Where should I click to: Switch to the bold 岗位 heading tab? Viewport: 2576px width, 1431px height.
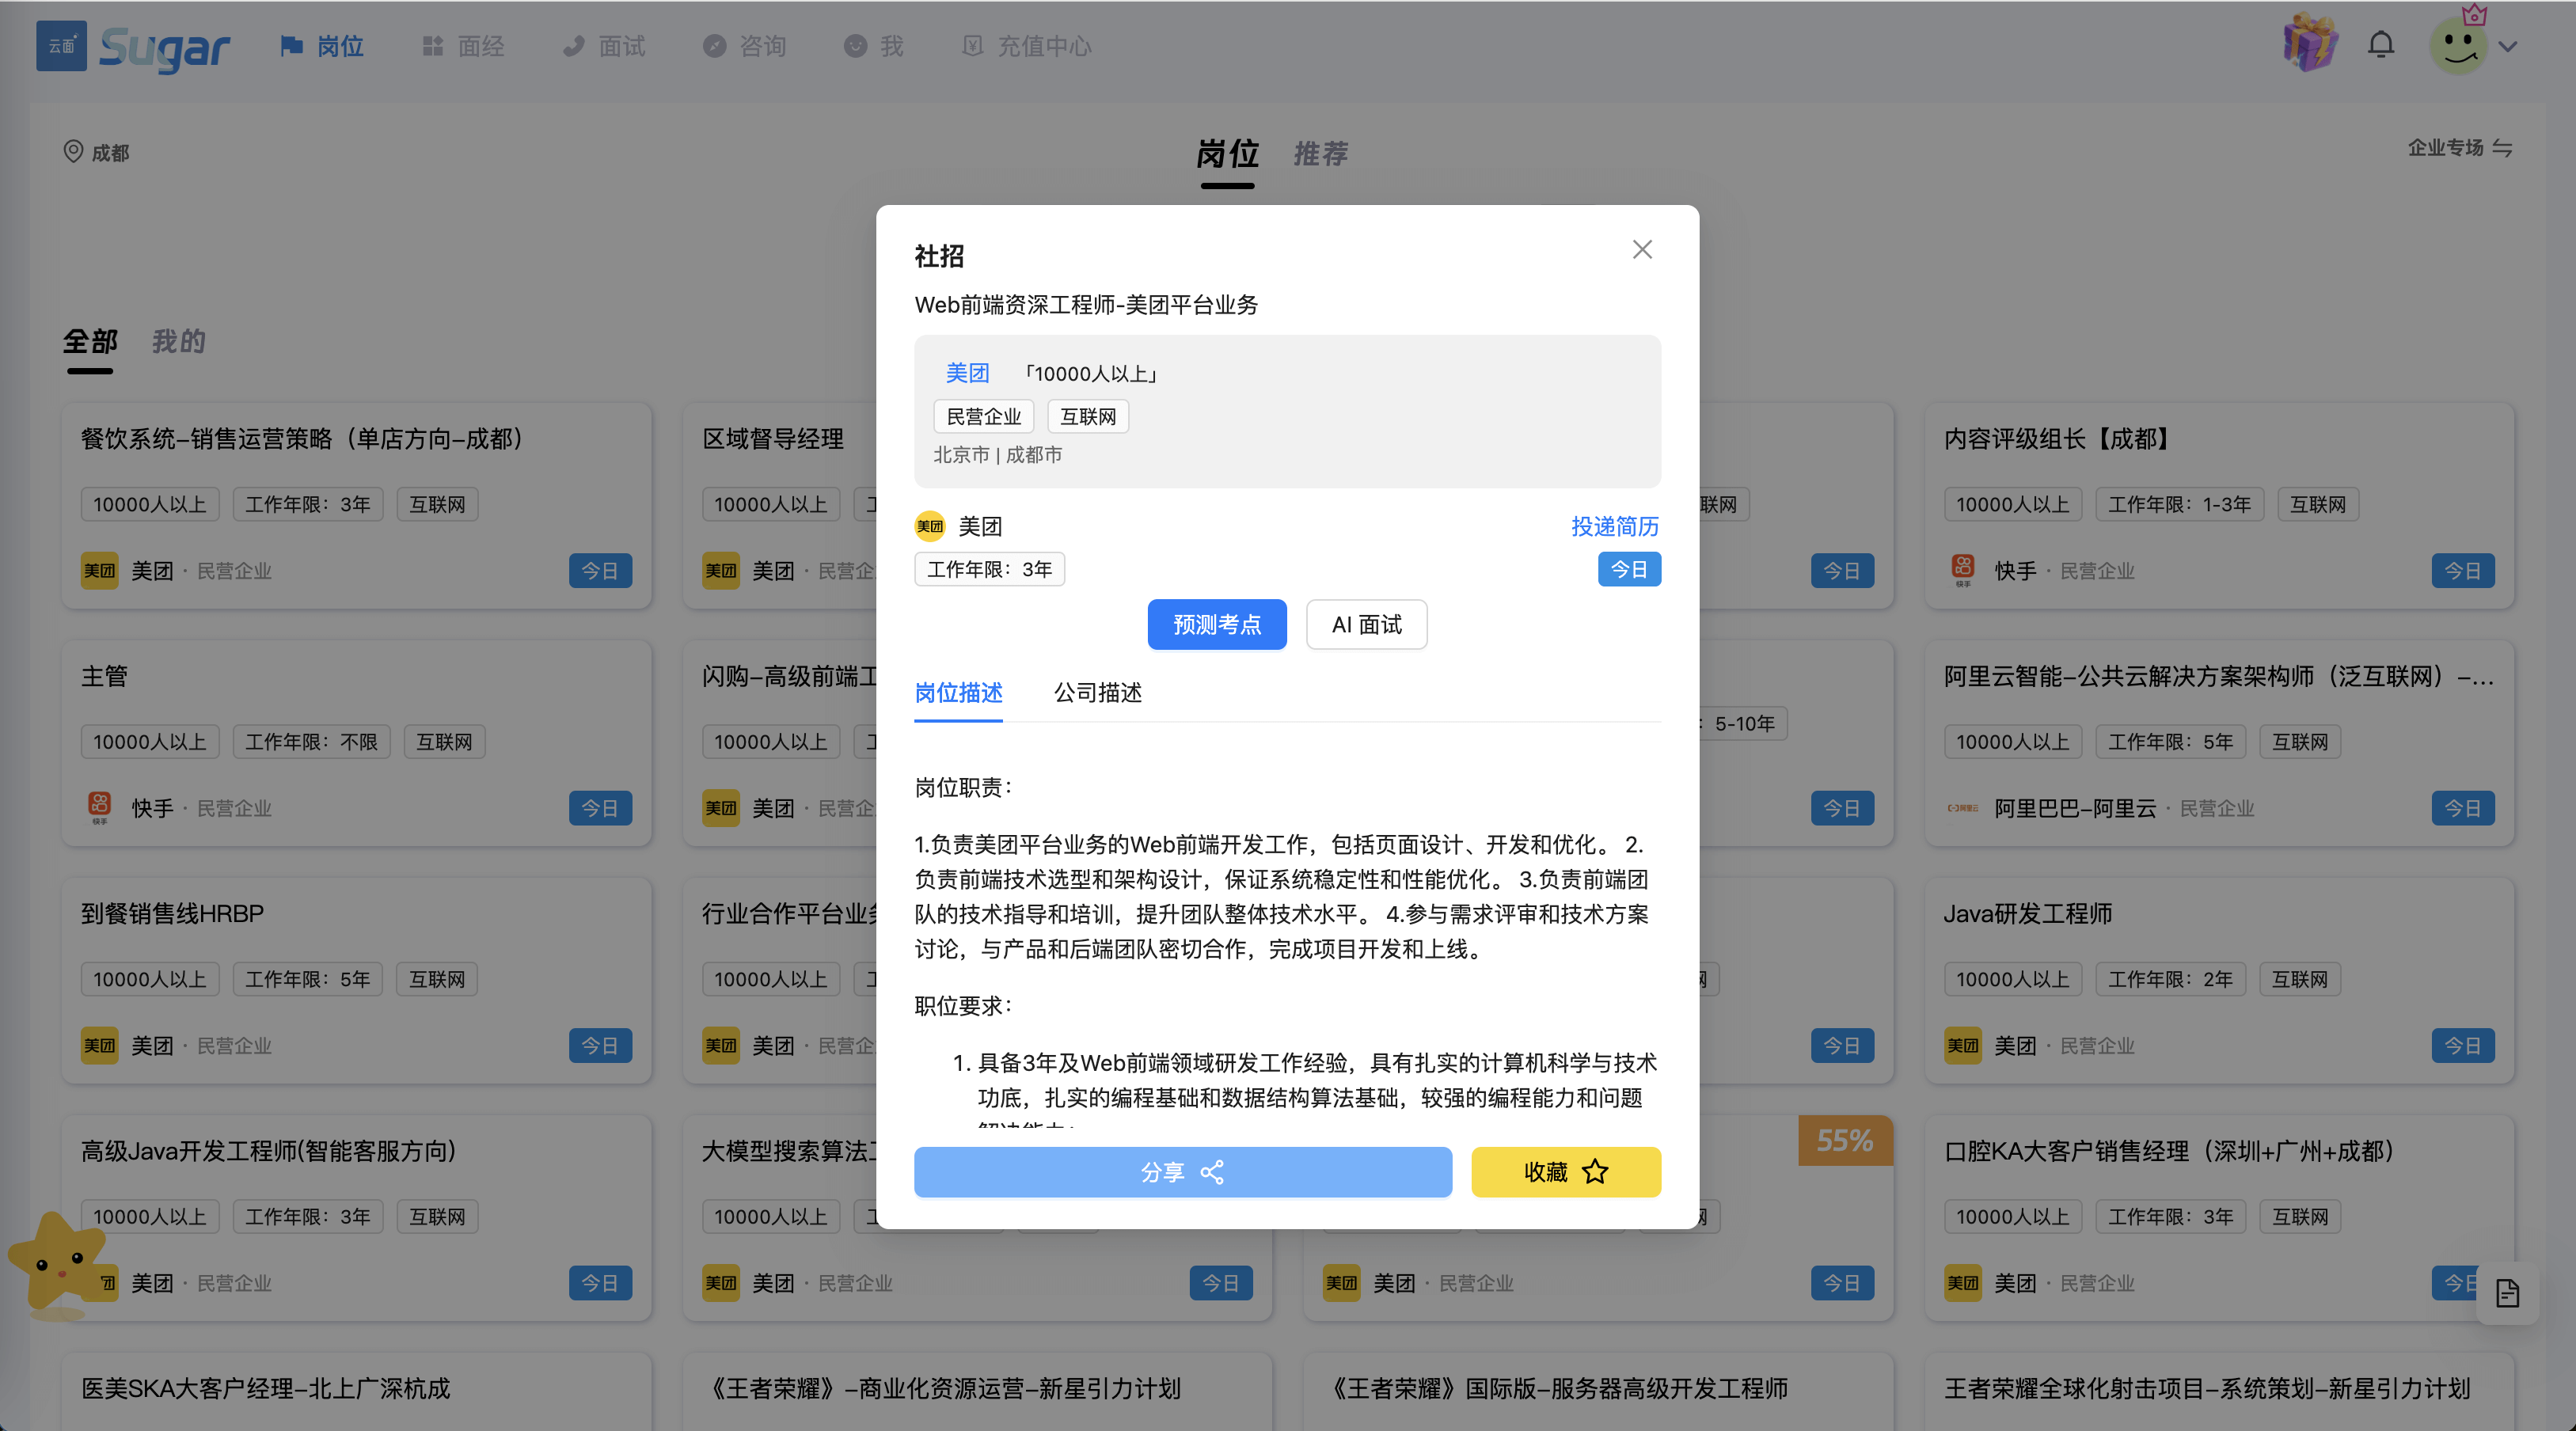point(1227,153)
